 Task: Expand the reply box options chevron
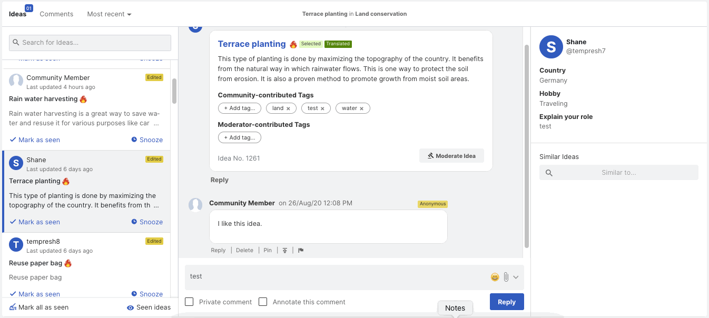point(516,277)
